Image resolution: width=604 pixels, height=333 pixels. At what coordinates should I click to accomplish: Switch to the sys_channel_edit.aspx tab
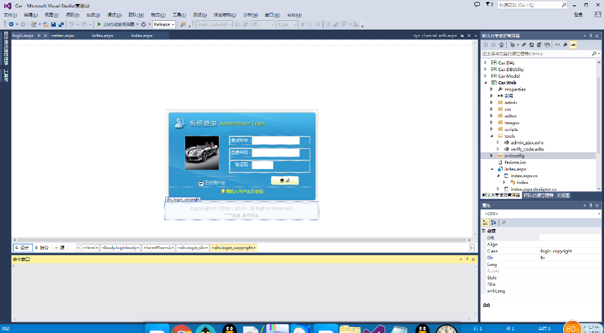tap(436, 36)
